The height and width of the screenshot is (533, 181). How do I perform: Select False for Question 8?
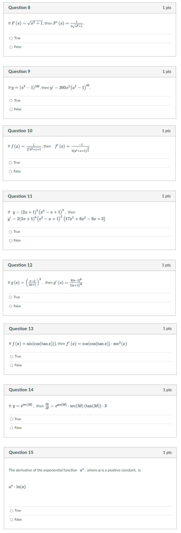11,47
